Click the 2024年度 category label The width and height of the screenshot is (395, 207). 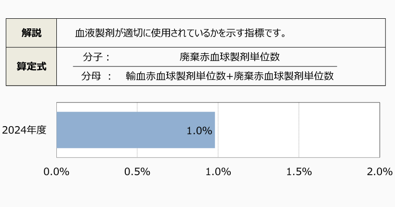24,130
